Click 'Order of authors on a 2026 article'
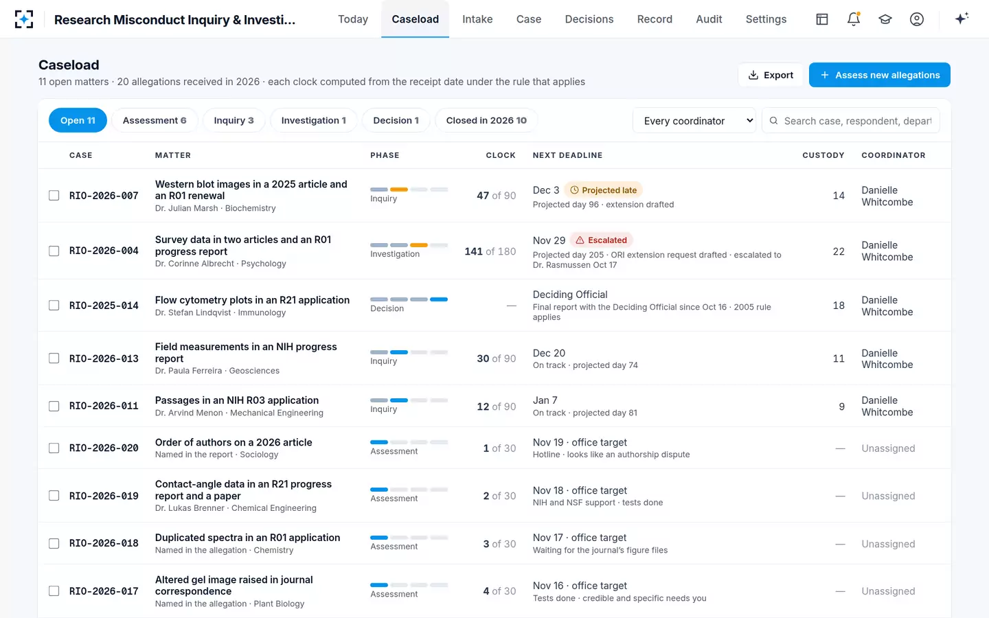The height and width of the screenshot is (618, 989). point(234,442)
